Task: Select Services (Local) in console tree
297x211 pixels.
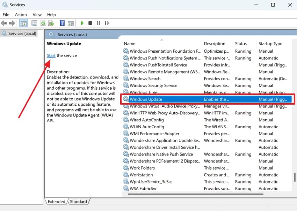Action: (x=19, y=33)
